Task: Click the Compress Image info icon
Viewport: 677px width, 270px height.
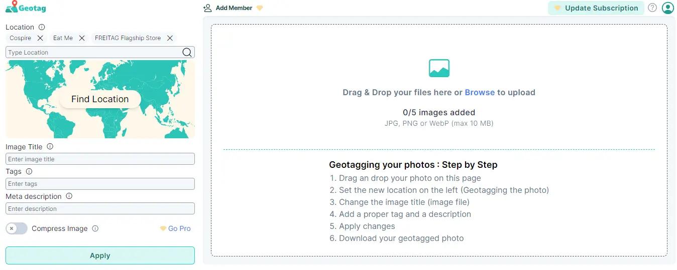Action: coord(95,228)
